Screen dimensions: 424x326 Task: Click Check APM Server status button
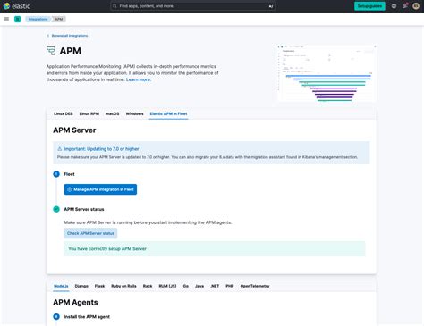coord(90,233)
